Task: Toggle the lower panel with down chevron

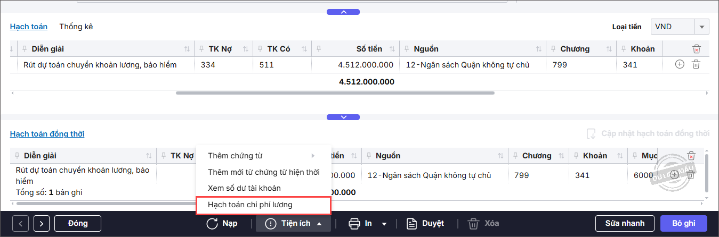Action: click(x=344, y=117)
